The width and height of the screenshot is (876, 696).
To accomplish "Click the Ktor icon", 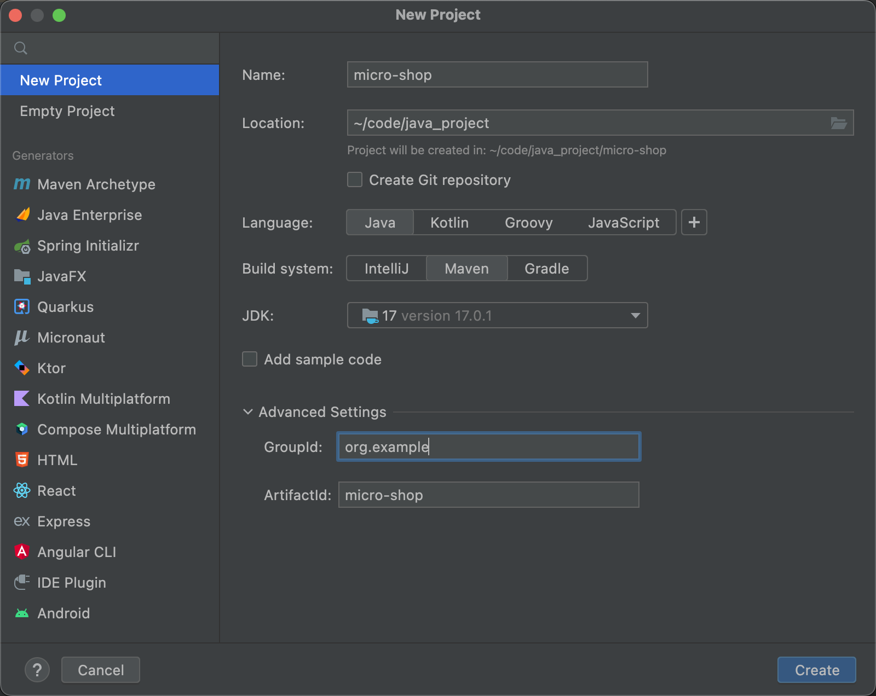I will pyautogui.click(x=22, y=368).
